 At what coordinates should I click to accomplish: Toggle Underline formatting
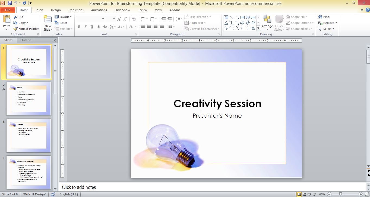click(x=92, y=27)
